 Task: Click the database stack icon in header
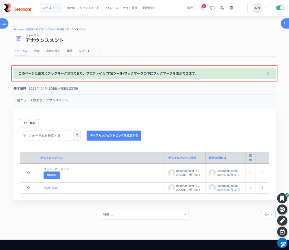[231, 8]
